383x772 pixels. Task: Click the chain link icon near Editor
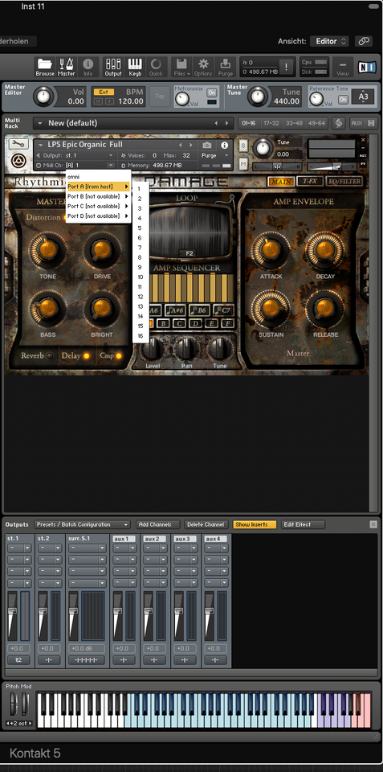364,41
